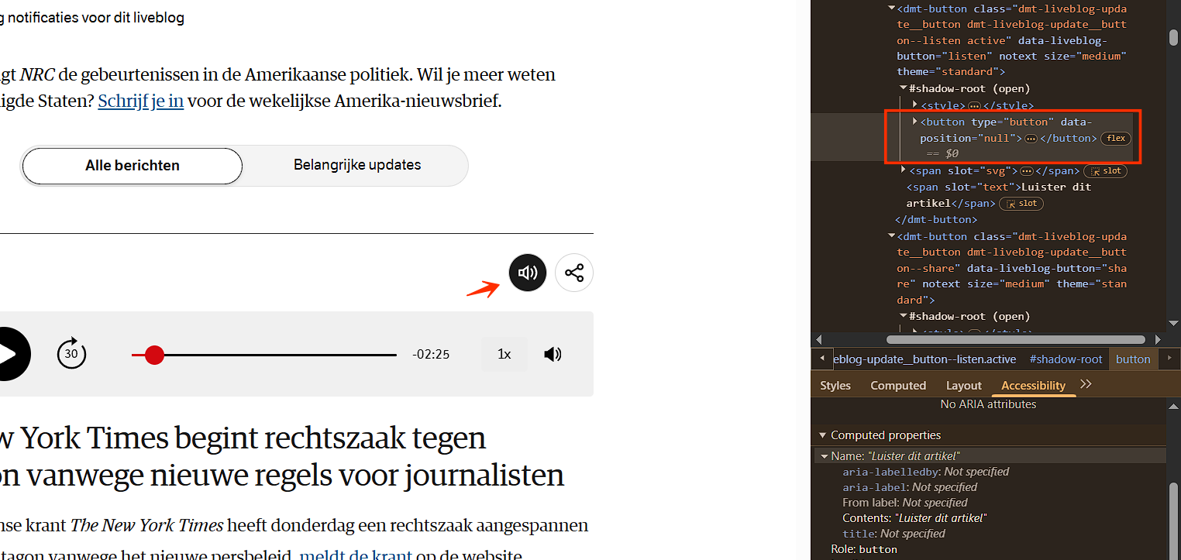The image size is (1181, 560).
Task: Change playback speed with 1x button
Action: coord(504,354)
